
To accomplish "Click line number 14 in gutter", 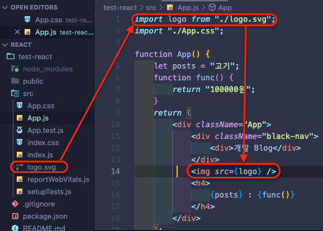I will tap(115, 171).
